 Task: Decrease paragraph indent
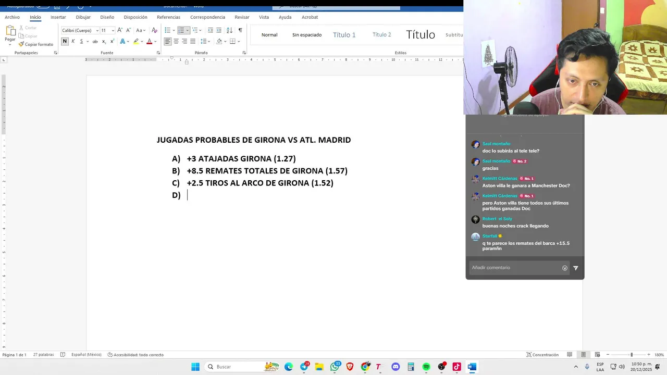tap(211, 30)
